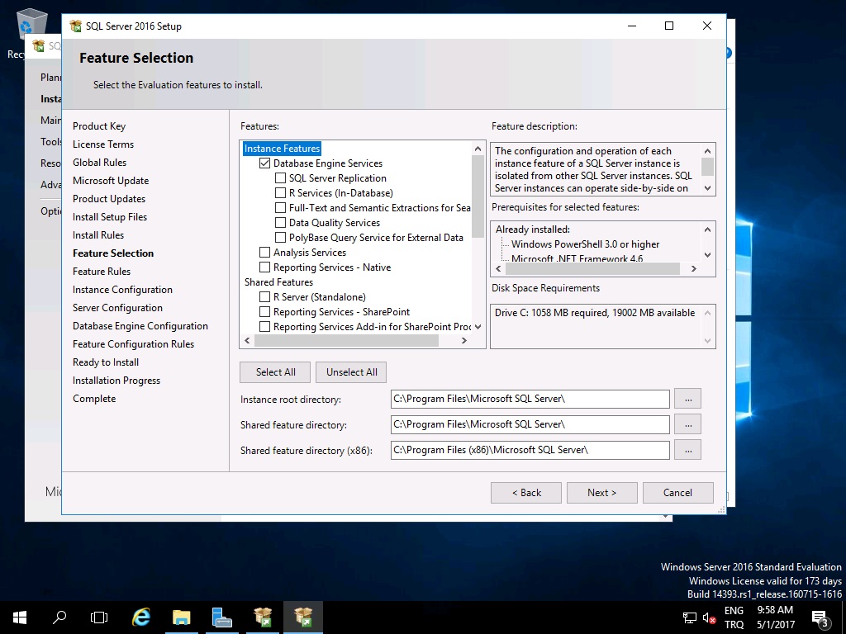Check R Server (Standalone)

(x=264, y=296)
